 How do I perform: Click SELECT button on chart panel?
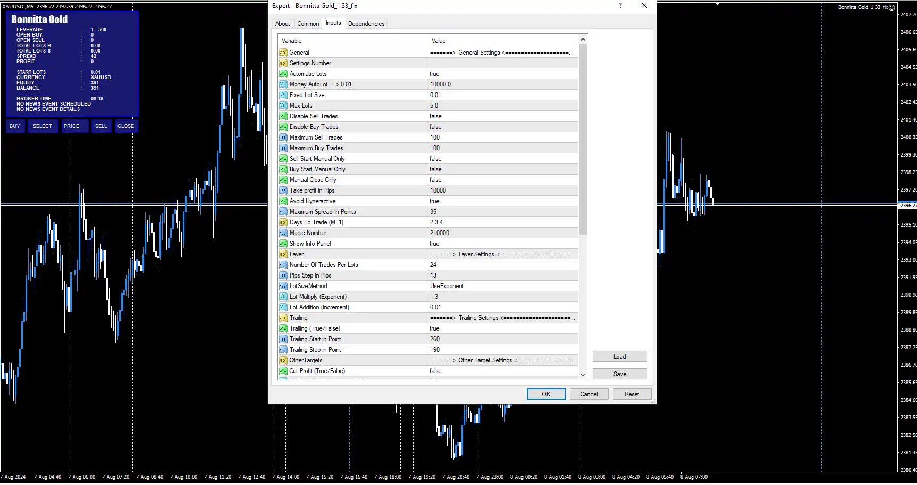(x=43, y=126)
